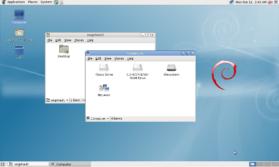279x167 pixels.
Task: Switch to the fourth workspace
Action: pyautogui.click(x=275, y=164)
